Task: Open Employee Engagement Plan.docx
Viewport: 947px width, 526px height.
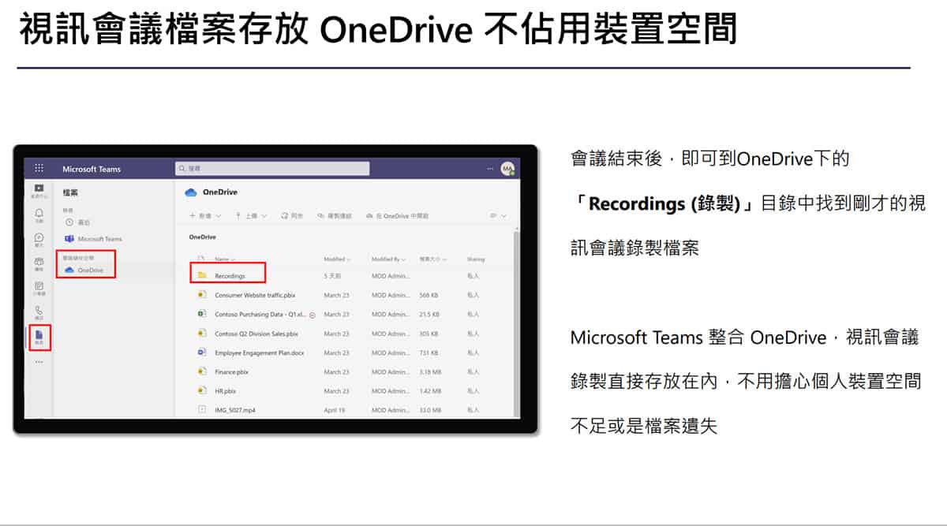Action: (x=259, y=353)
